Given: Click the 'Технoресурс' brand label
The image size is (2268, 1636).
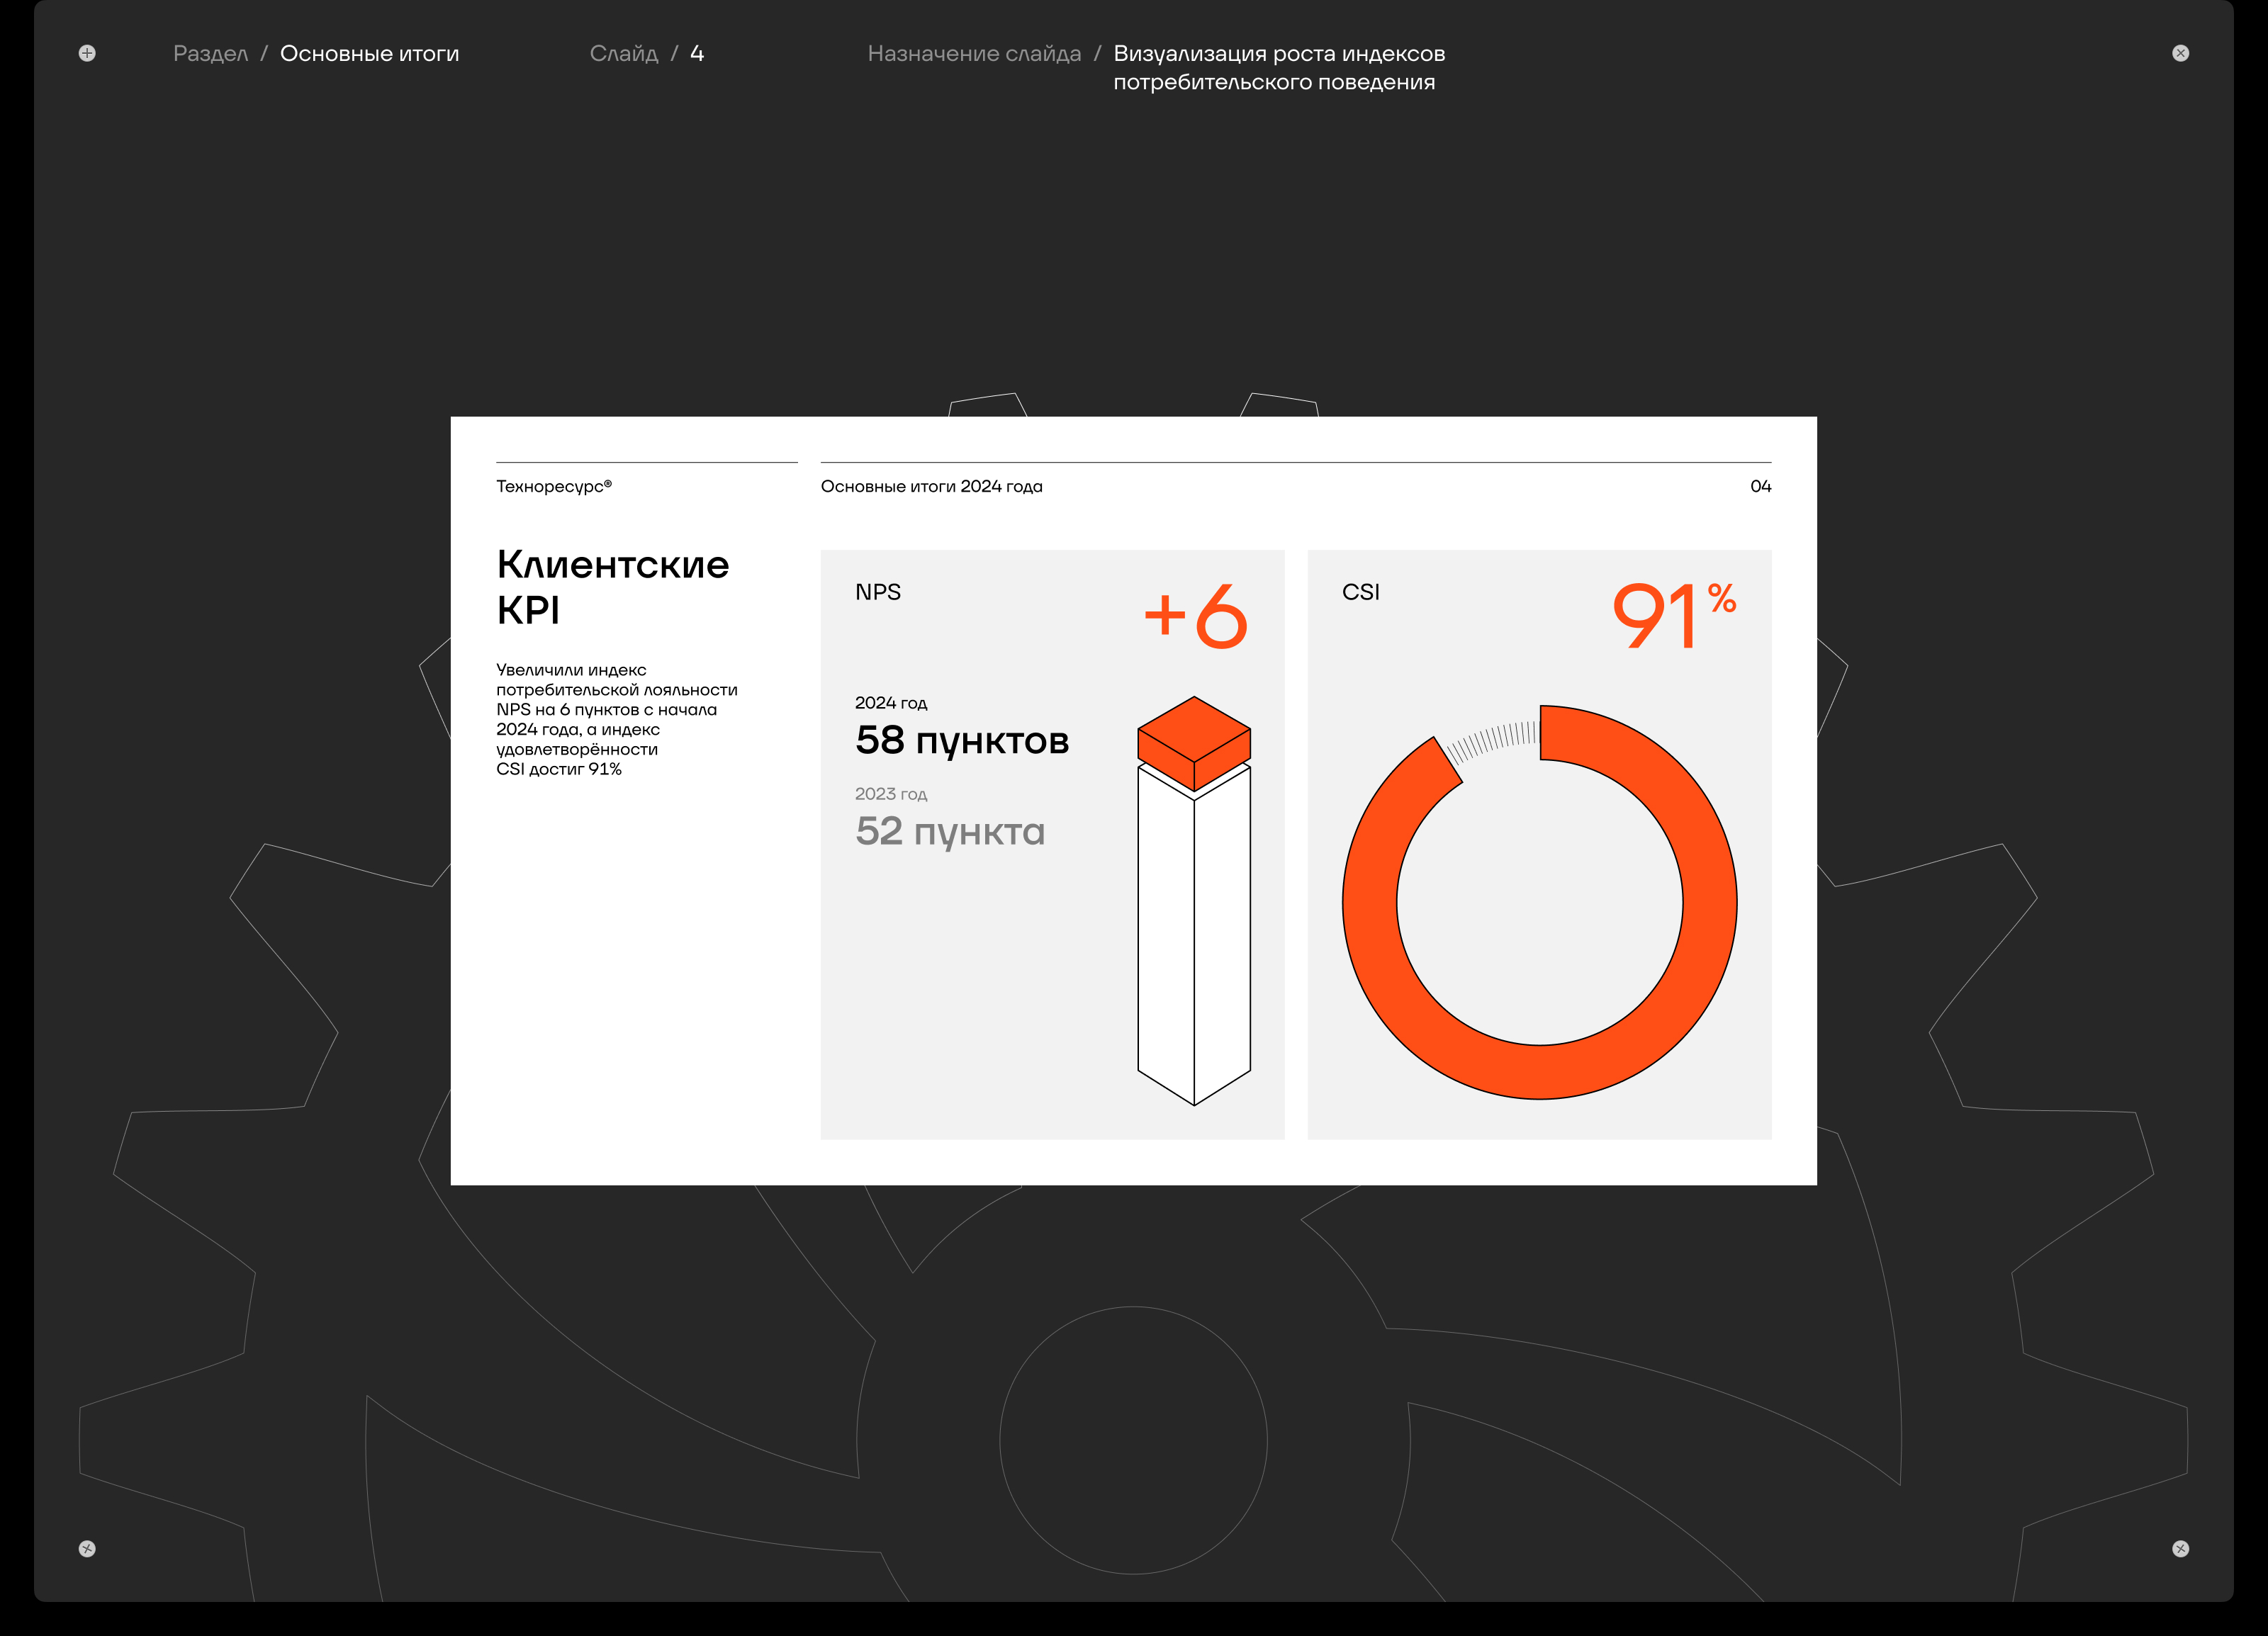Looking at the screenshot, I should [x=553, y=487].
